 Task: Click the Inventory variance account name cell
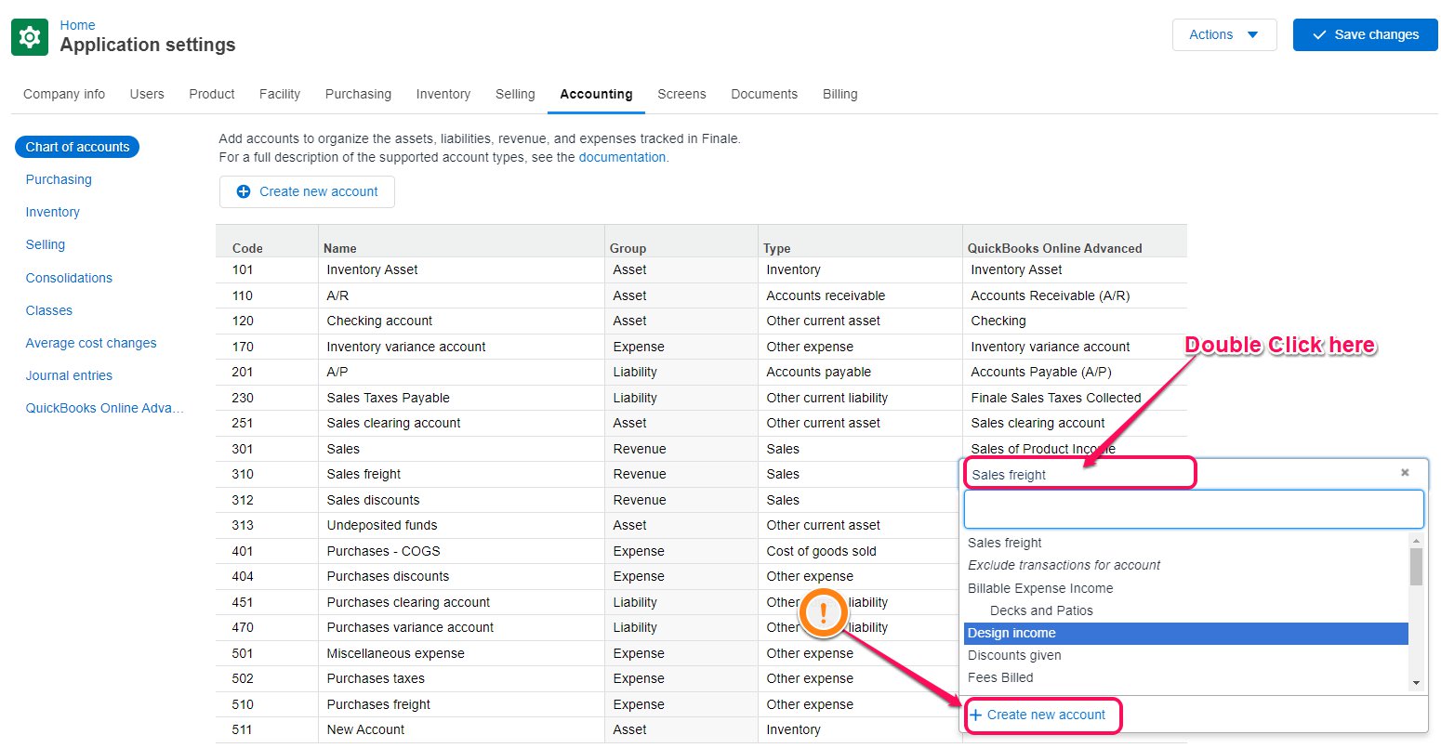point(461,347)
